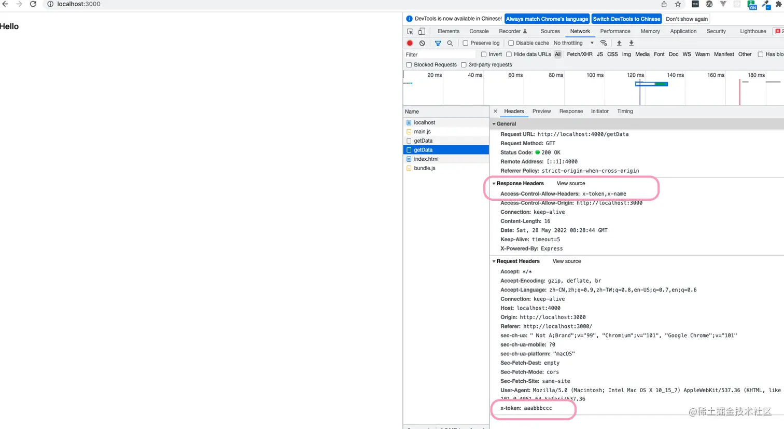
Task: Stop recording the network log
Action: 410,43
